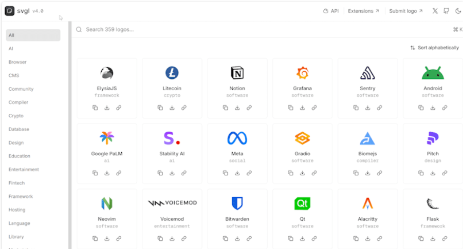Open the Meta link icon
Image resolution: width=463 pixels, height=249 pixels.
(249, 173)
